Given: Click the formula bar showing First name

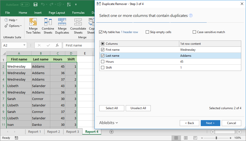Looking at the screenshot, I should pos(79,45).
